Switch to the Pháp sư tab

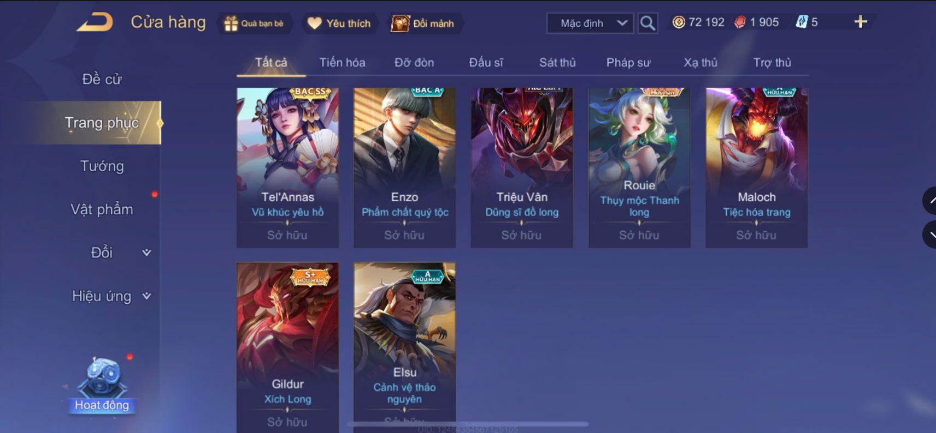point(628,63)
